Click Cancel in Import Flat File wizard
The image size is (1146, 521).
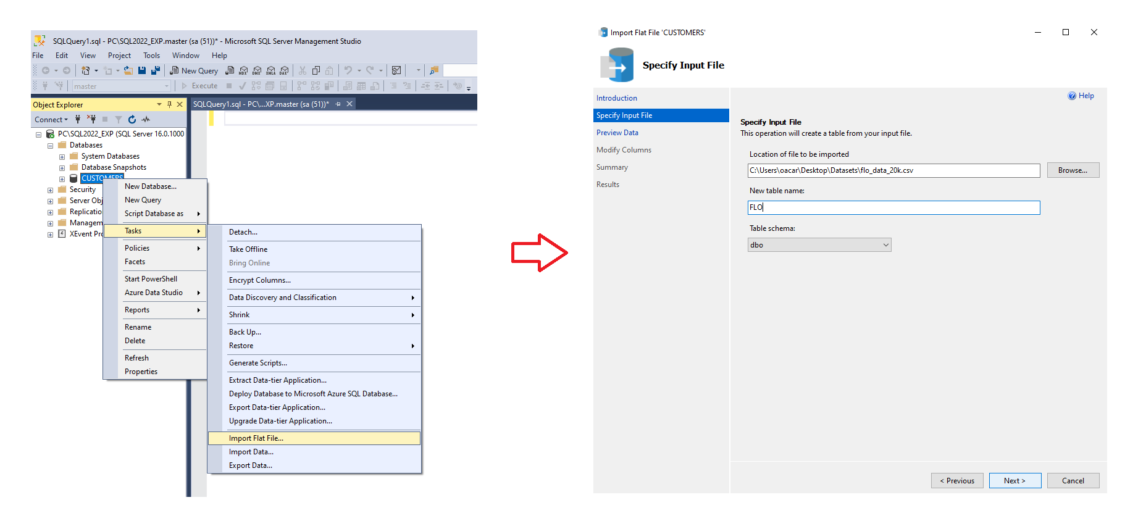(x=1073, y=481)
